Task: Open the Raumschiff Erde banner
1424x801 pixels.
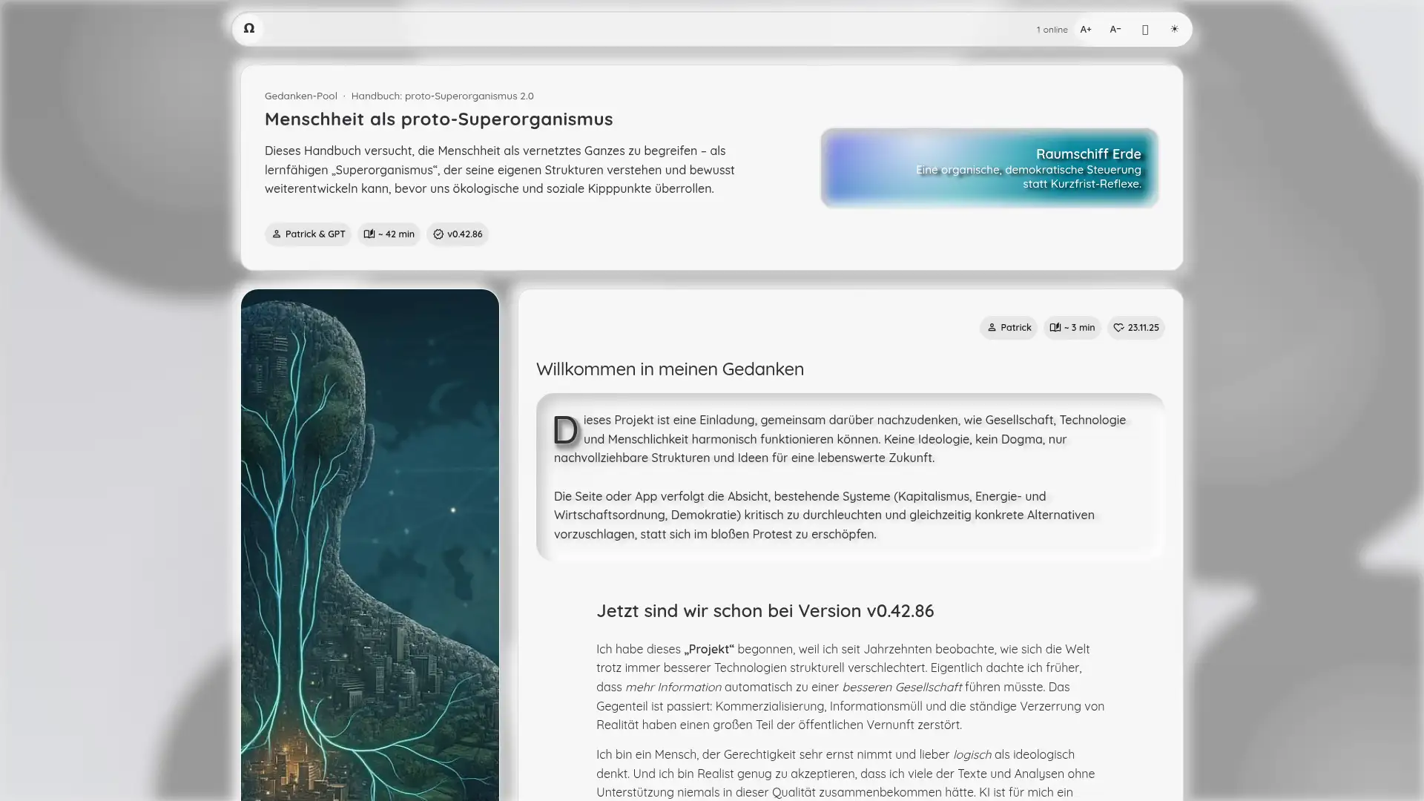Action: (989, 168)
